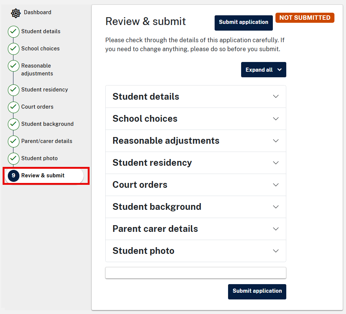This screenshot has height=314, width=346.
Task: Click the Student details accordion heading
Action: coord(146,97)
